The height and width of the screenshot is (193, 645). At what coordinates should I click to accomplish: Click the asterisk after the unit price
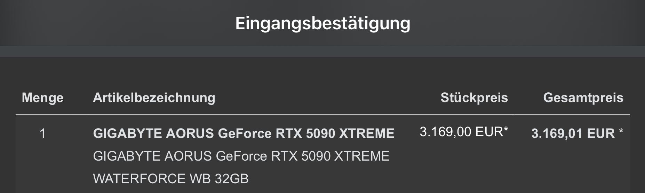point(506,130)
